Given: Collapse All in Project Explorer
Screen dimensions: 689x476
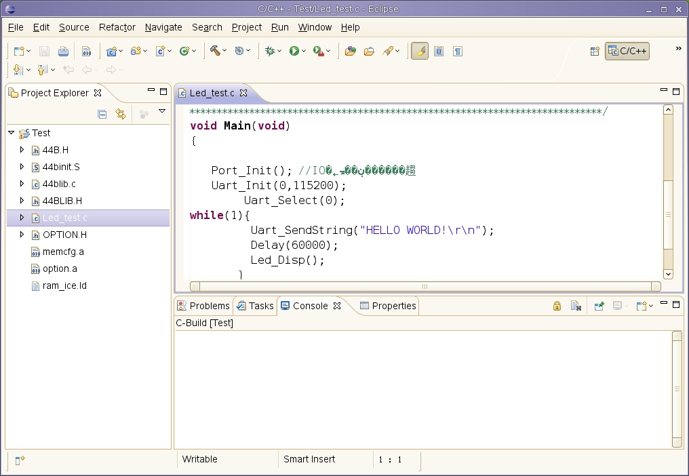Looking at the screenshot, I should [x=102, y=115].
